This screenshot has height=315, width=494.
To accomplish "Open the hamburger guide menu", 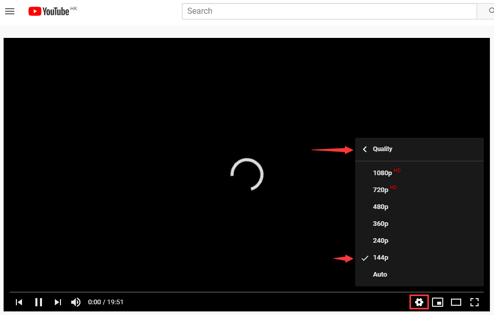I will click(x=10, y=11).
